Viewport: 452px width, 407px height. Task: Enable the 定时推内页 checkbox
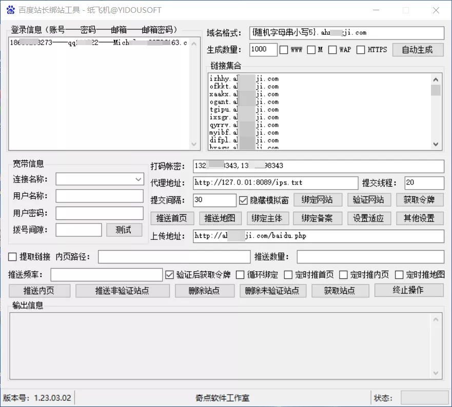pyautogui.click(x=343, y=275)
